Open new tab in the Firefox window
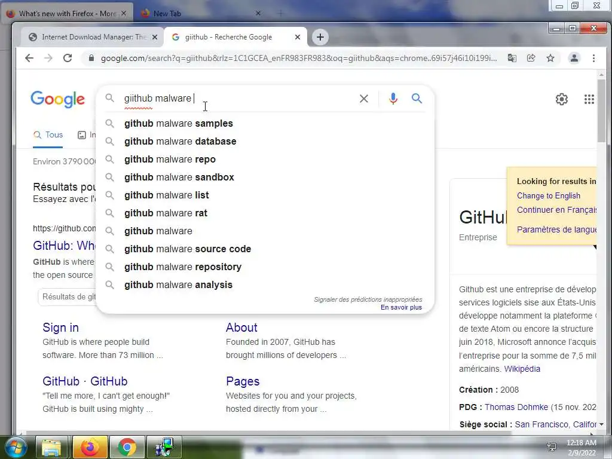This screenshot has height=459, width=612. [280, 13]
